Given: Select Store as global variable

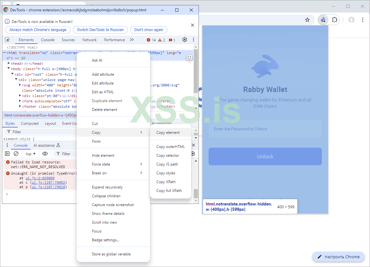Looking at the screenshot, I should pos(114,254).
